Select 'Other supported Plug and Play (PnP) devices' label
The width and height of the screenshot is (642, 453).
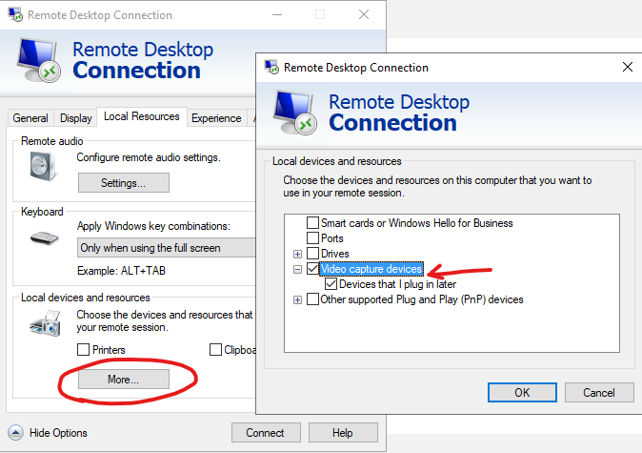tap(422, 299)
